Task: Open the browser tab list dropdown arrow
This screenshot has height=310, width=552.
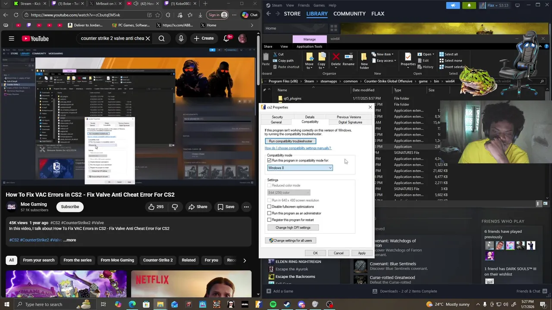Action: click(6, 3)
